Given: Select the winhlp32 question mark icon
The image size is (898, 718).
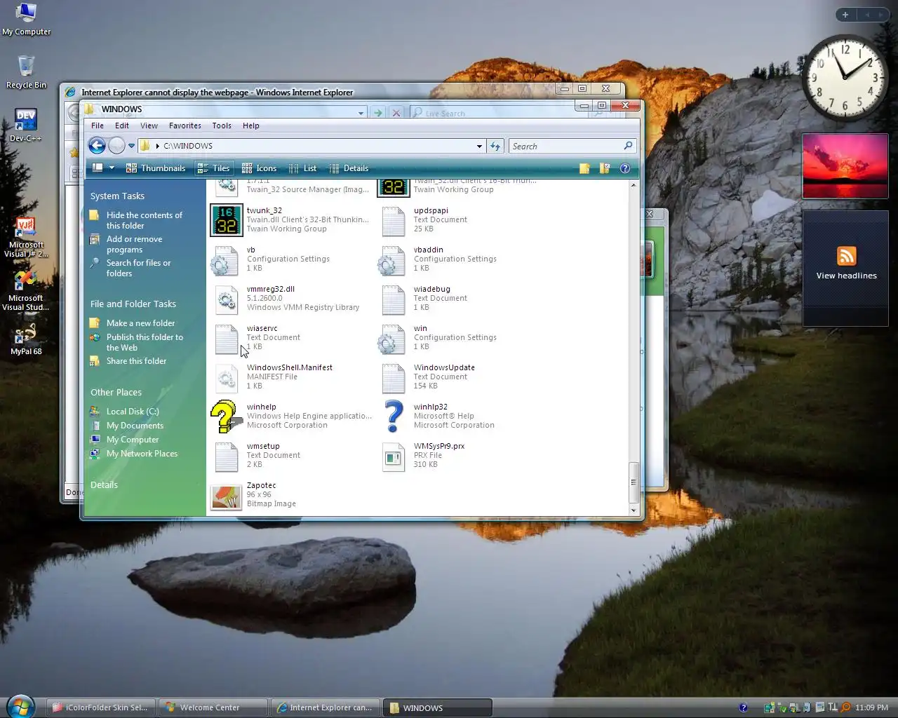Looking at the screenshot, I should [394, 416].
